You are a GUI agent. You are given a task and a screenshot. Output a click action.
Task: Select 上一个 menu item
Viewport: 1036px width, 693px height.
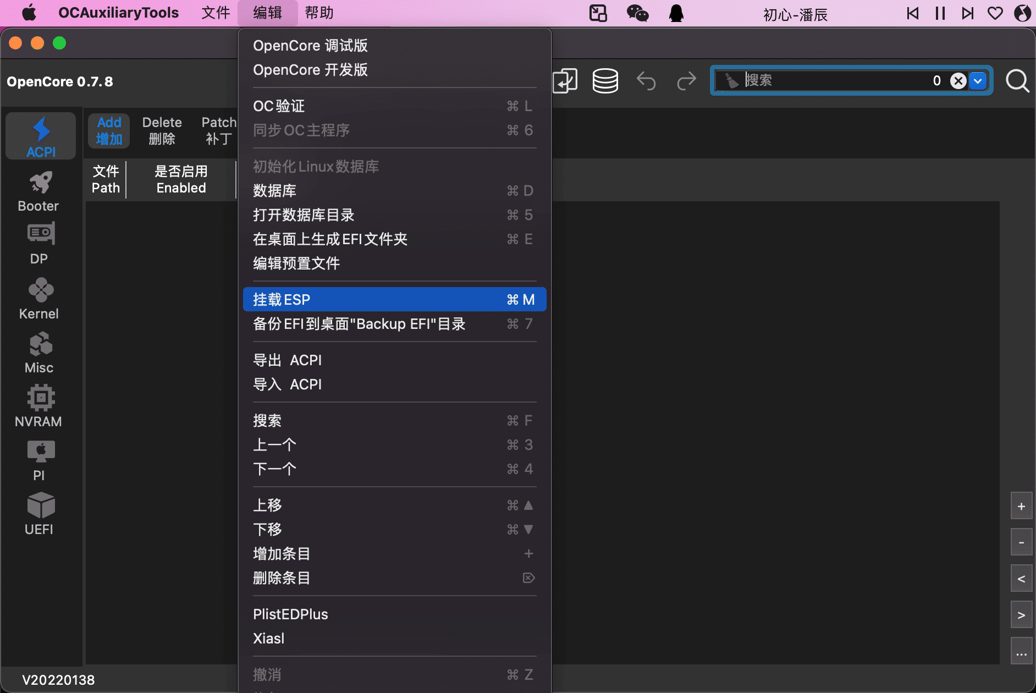point(394,445)
